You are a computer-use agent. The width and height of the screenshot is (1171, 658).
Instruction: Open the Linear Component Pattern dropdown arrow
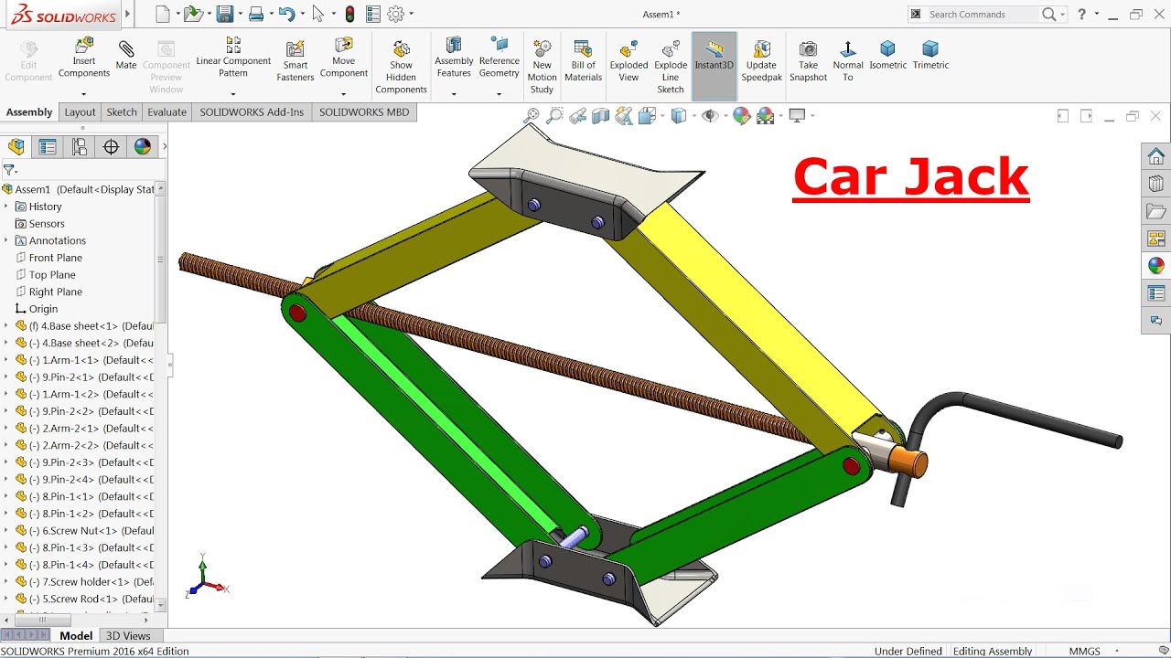tap(233, 94)
